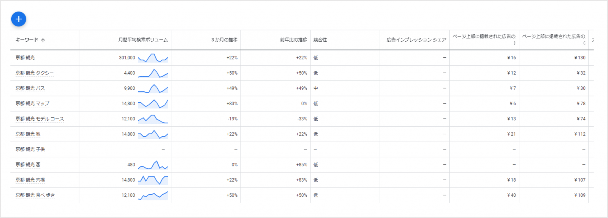Click the 京都 観光 マップ trend sparkline

point(153,104)
